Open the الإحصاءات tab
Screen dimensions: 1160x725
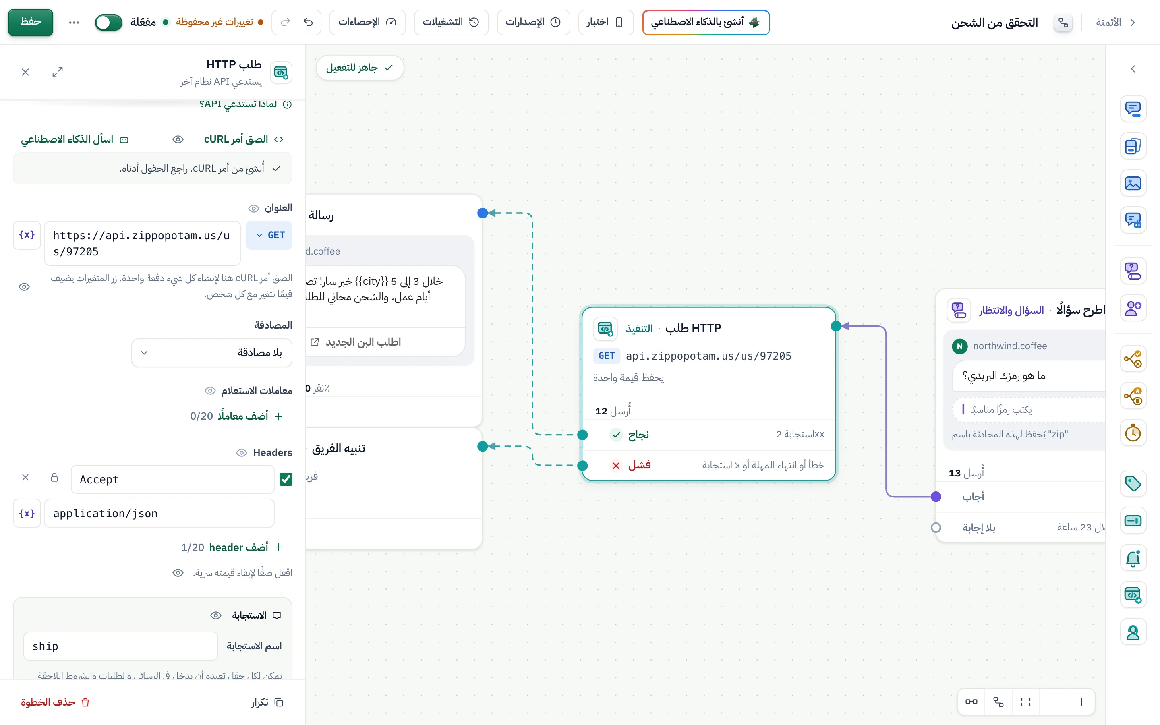coord(368,22)
